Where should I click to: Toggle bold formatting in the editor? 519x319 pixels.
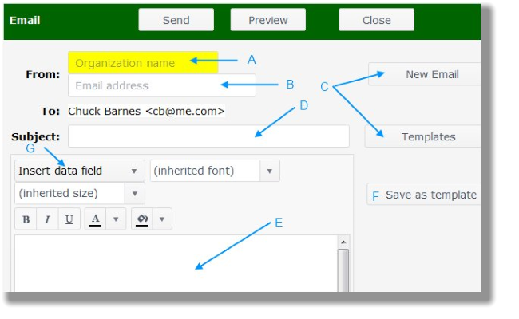tap(26, 219)
